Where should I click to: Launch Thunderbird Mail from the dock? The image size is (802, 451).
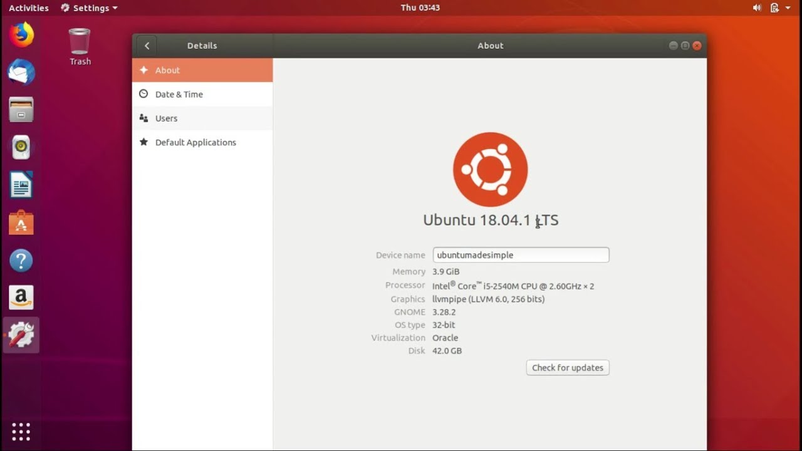21,73
